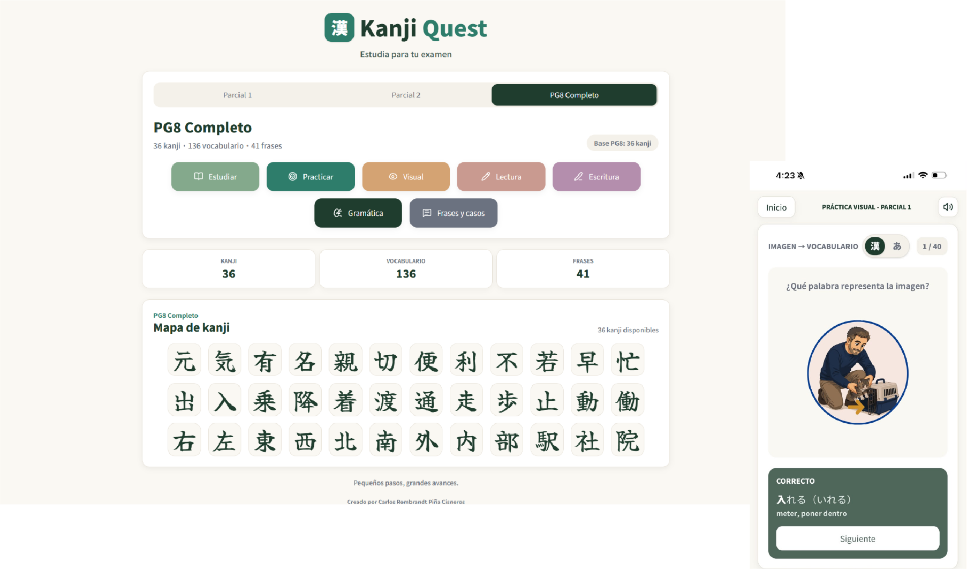The width and height of the screenshot is (967, 569).
Task: Select the kanji 入 tile
Action: (225, 400)
